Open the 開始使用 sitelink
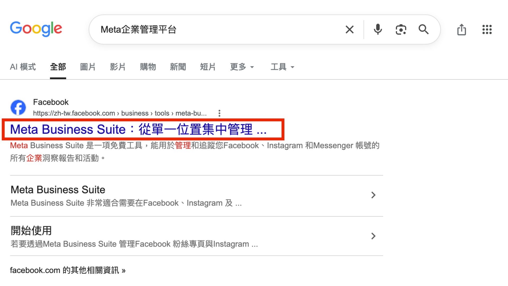508x286 pixels. pos(31,231)
